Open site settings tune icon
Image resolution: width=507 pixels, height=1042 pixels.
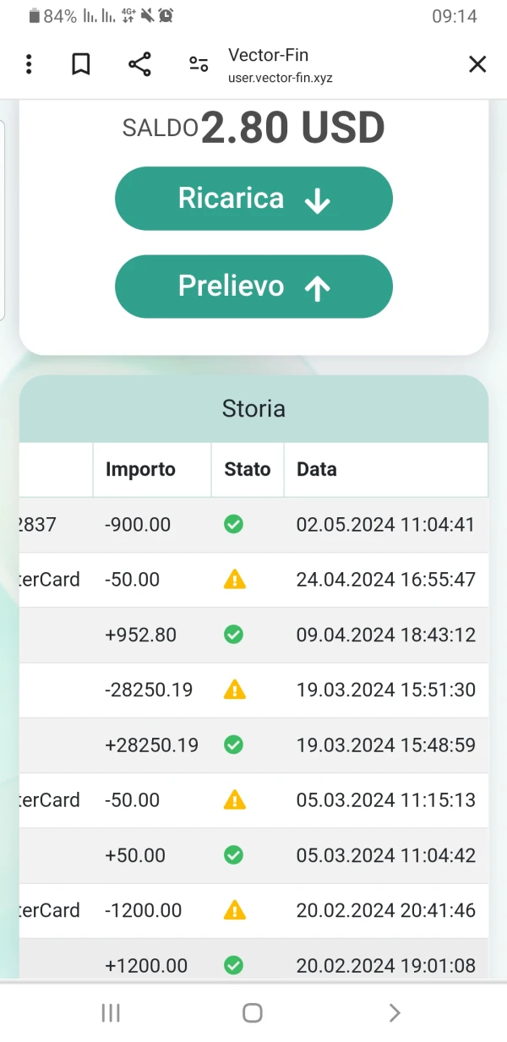(199, 64)
